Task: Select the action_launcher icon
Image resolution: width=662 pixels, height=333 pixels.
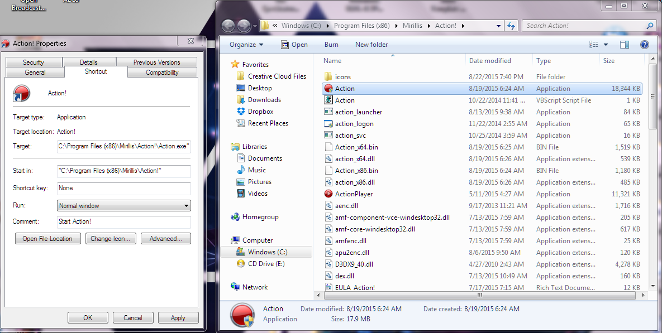Action: pos(328,112)
